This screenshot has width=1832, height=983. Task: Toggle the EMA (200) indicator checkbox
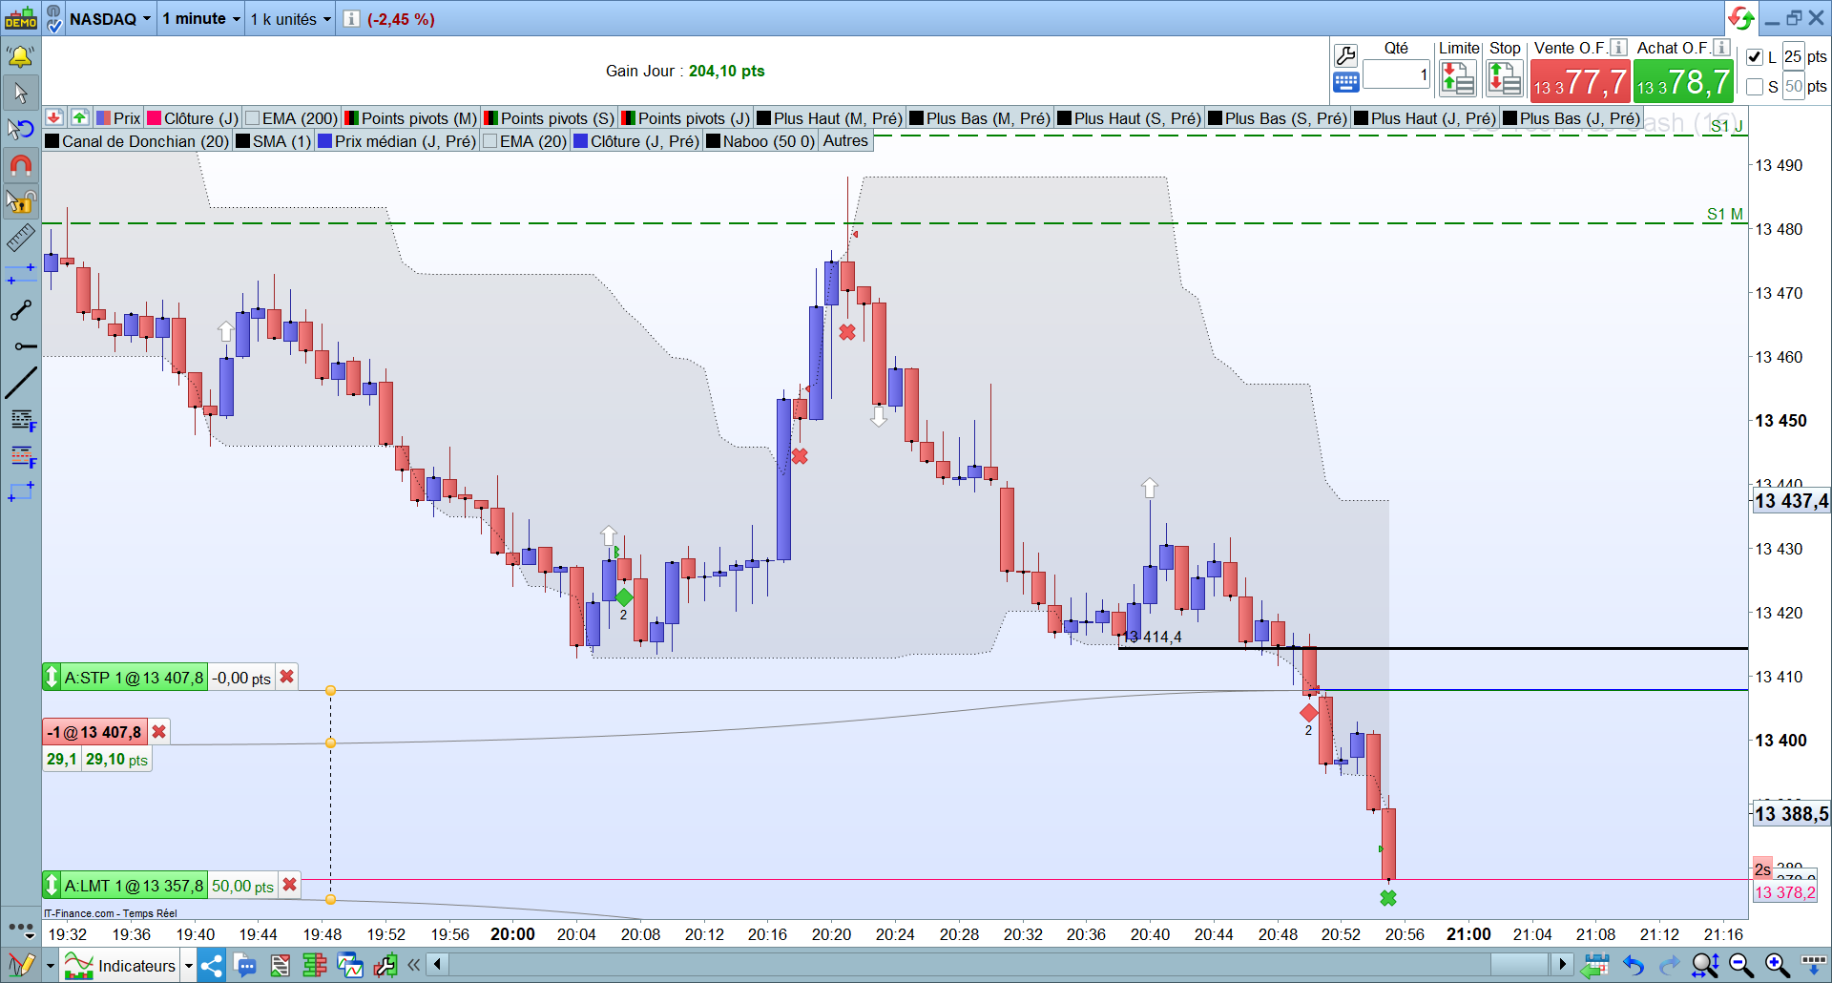click(253, 118)
